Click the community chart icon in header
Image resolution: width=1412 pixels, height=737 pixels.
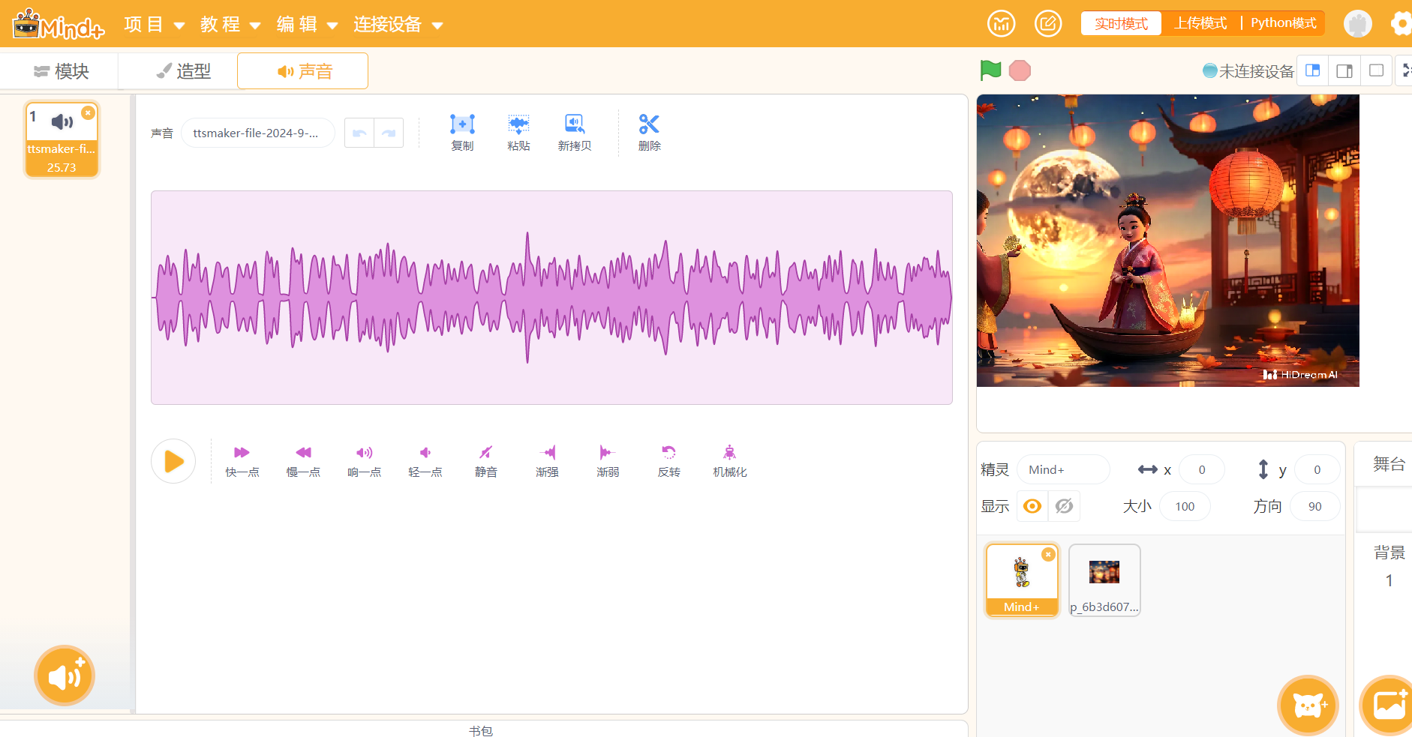pos(1001,24)
